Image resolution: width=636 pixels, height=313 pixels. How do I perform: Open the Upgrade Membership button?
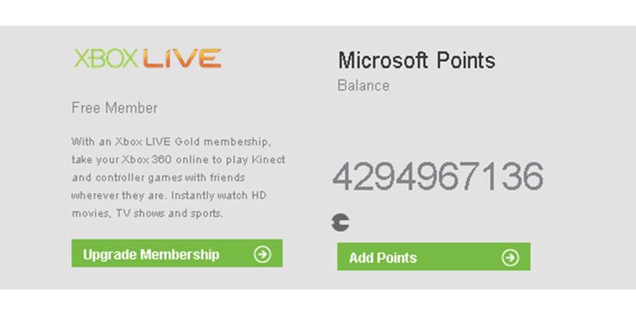pos(177,254)
